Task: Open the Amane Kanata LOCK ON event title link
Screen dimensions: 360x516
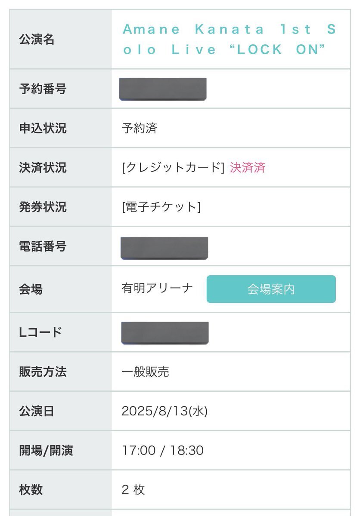Action: 229,39
